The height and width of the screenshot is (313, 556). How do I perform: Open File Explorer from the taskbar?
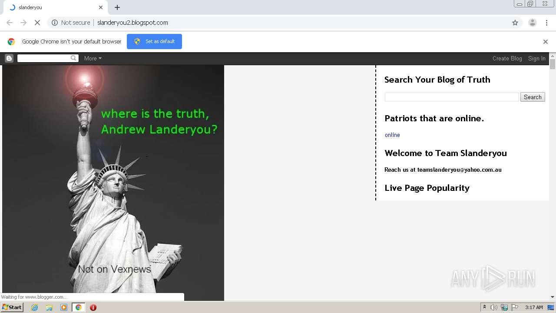tap(49, 307)
